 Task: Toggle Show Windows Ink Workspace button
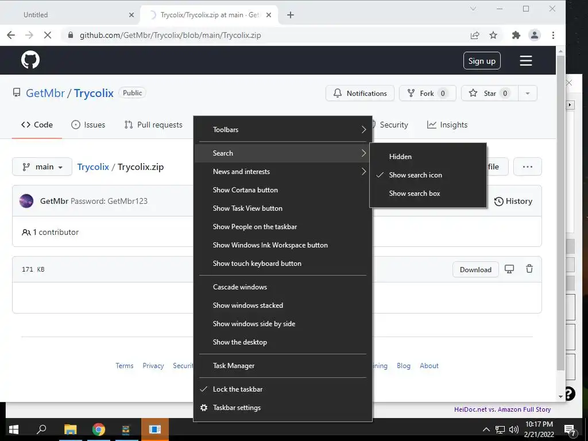coord(283,245)
